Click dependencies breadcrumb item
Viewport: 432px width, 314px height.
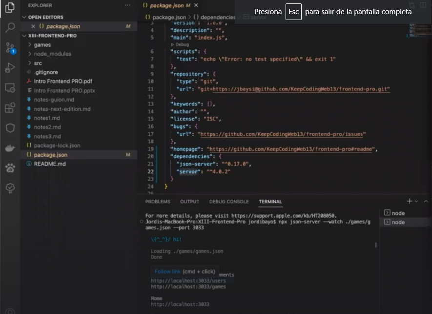(x=218, y=17)
